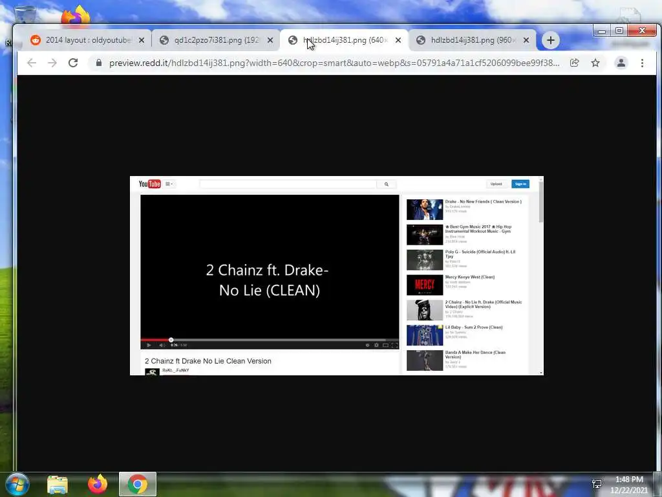
Task: Open a new Chrome tab
Action: (x=551, y=40)
